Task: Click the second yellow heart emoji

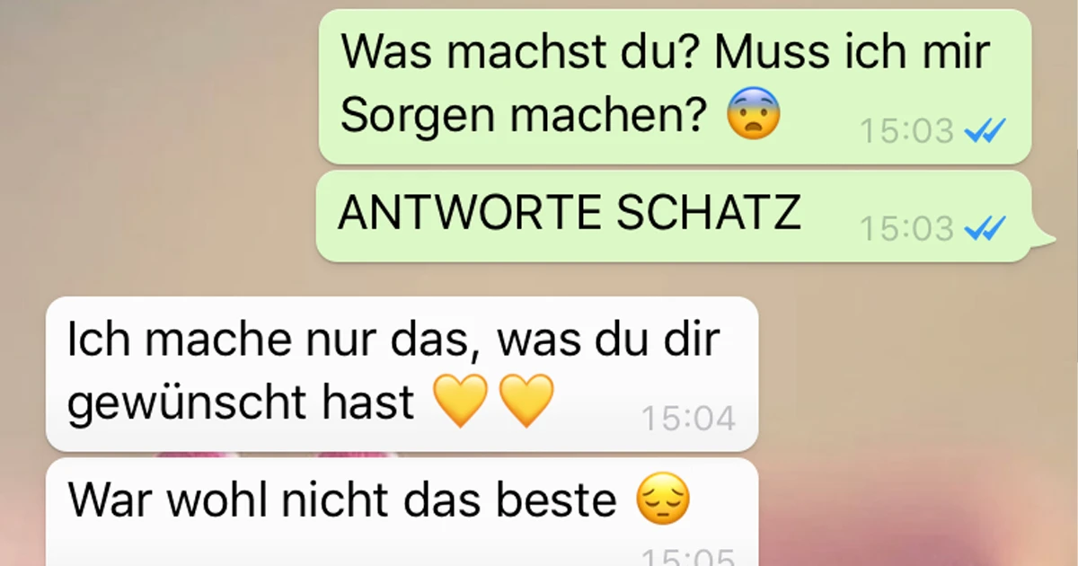Action: point(526,402)
